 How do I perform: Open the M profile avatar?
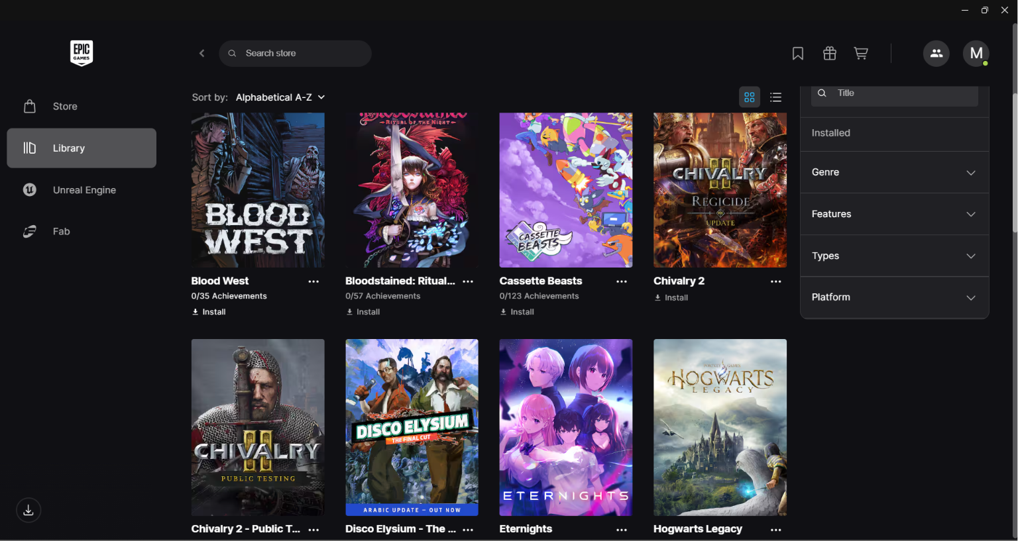[x=976, y=54]
